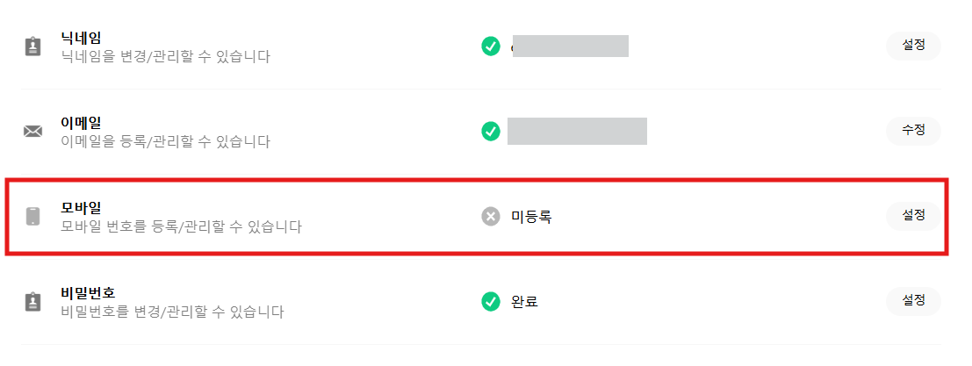This screenshot has height=366, width=972.
Task: Select the 모바일 heading
Action: tap(81, 207)
